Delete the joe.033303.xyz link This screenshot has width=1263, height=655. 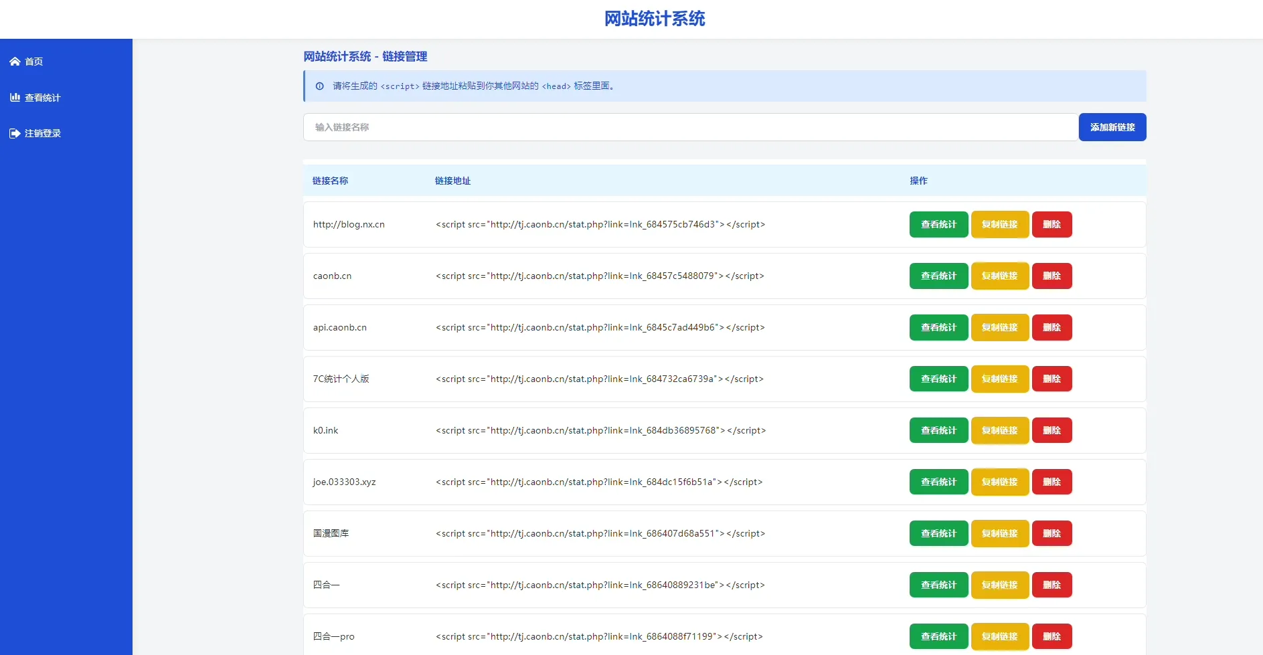[x=1051, y=482]
